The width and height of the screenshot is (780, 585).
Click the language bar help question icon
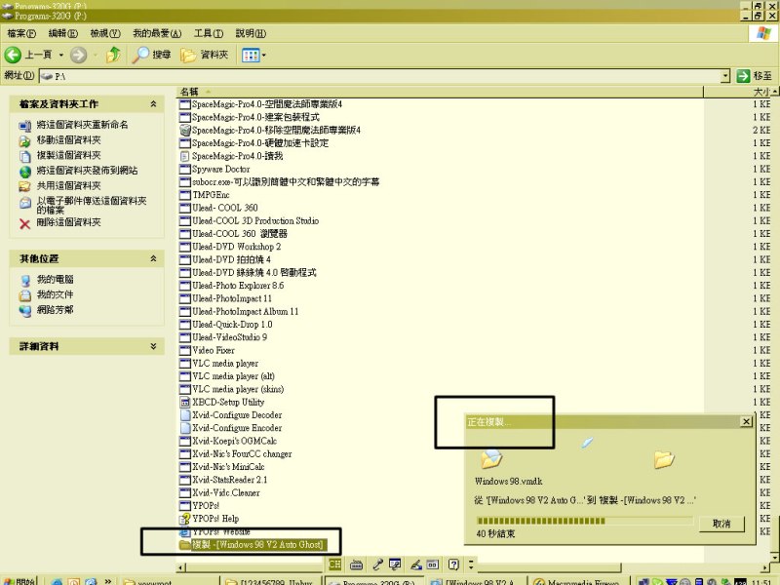(453, 565)
